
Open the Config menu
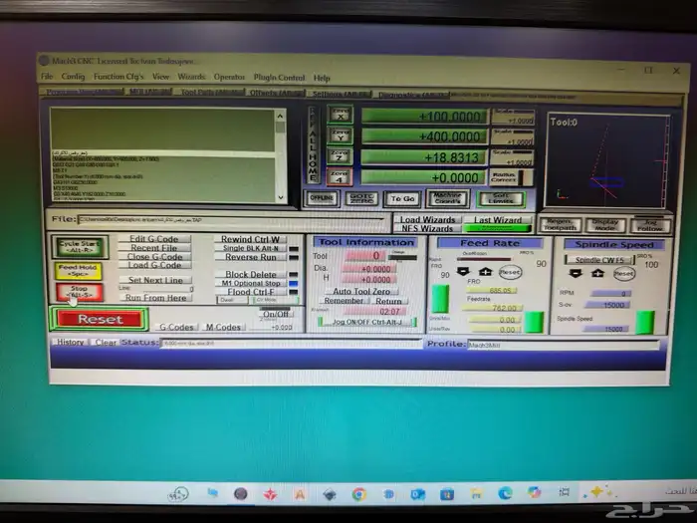coord(74,77)
